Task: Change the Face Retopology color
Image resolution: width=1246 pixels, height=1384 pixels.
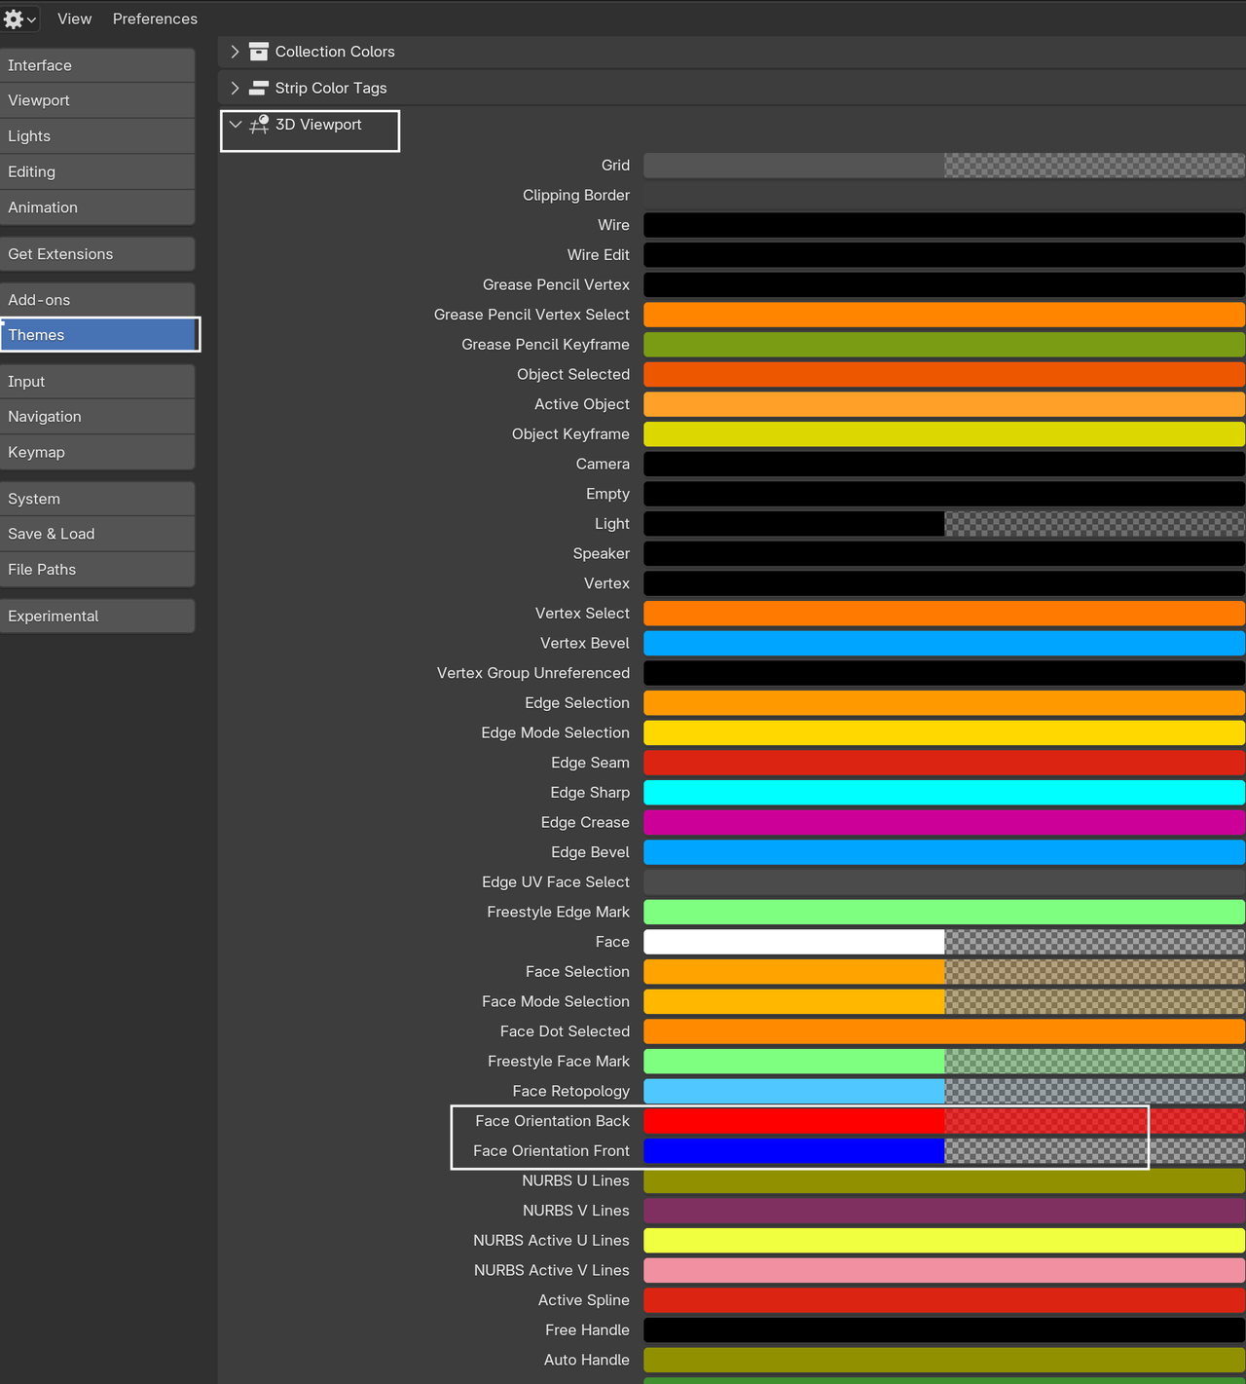Action: tap(944, 1092)
